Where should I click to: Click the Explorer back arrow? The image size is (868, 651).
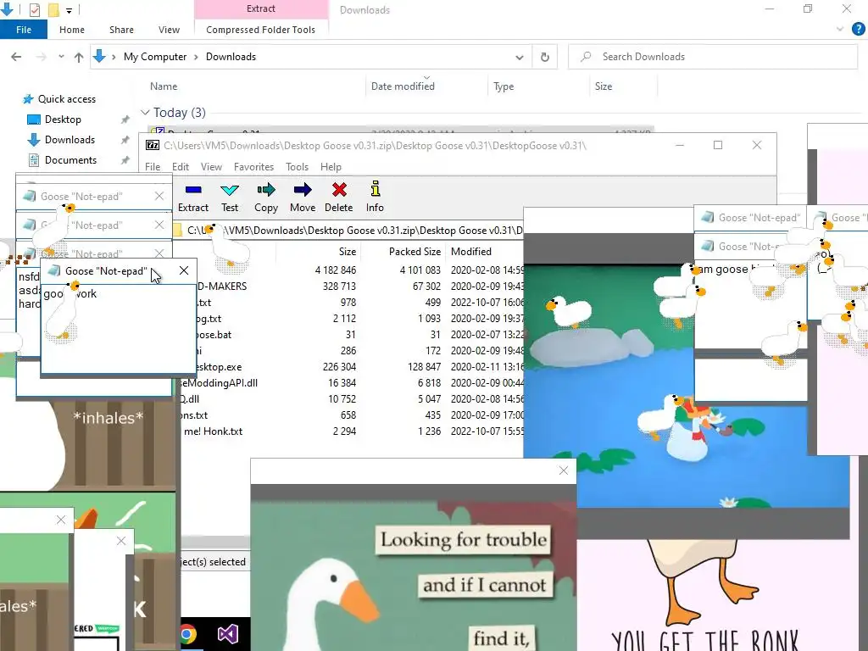coord(17,57)
